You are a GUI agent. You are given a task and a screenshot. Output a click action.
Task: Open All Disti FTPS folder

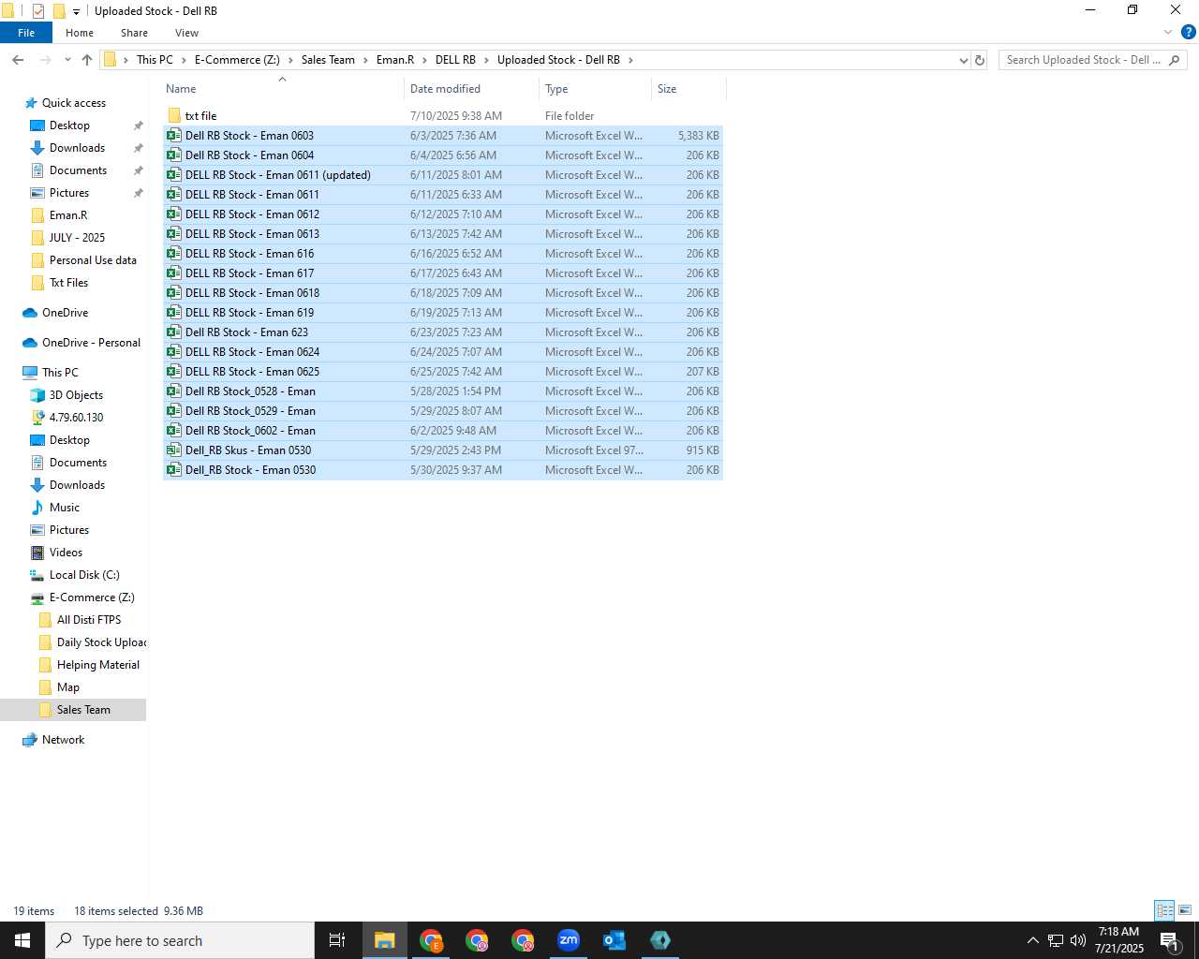click(89, 620)
